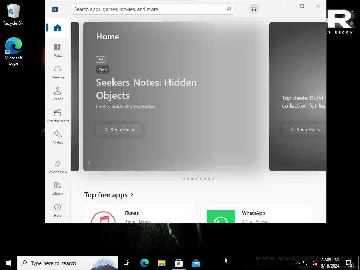Screen dimensions: 360x270
Task: Select the currently active carousel dot
Action: click(x=192, y=179)
